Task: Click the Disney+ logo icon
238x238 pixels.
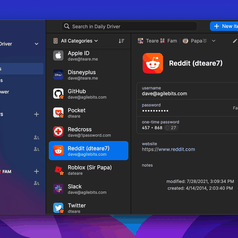Action: point(58,74)
